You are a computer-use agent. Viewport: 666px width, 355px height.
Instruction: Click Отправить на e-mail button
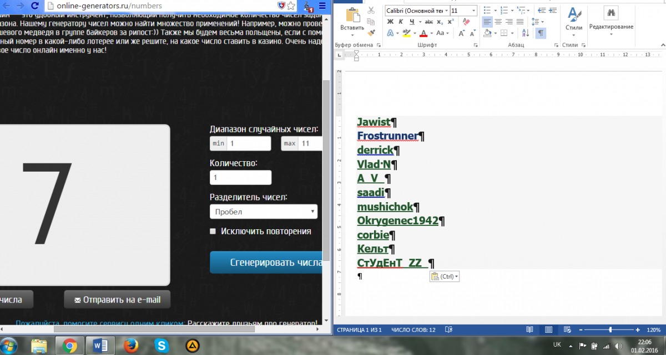(x=117, y=300)
